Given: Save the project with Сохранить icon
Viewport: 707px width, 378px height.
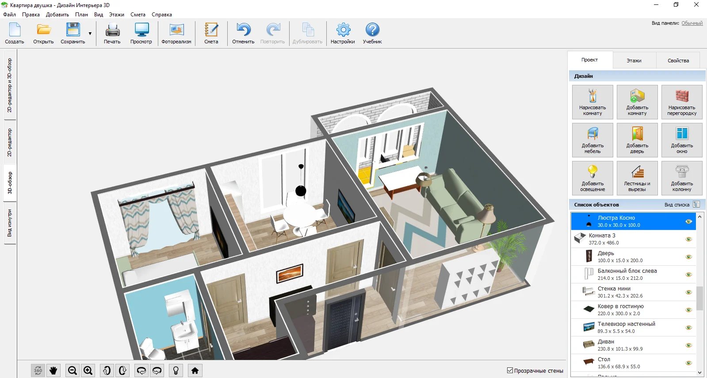Looking at the screenshot, I should tap(73, 33).
